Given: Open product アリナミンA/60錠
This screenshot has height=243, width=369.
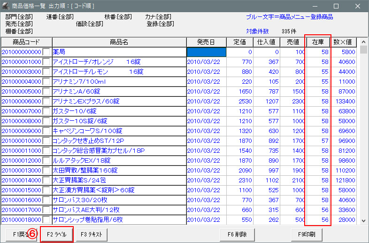Looking at the screenshot, I should click(77, 91).
